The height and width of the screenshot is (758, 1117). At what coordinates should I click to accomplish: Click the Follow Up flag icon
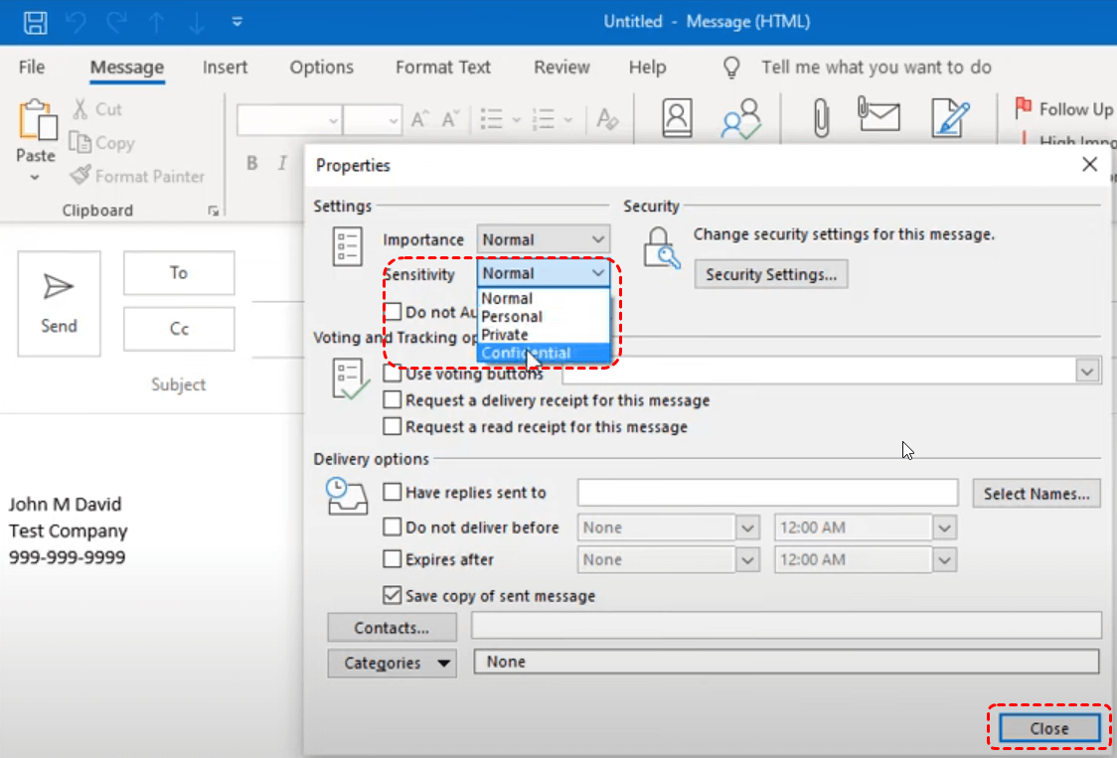click(x=1023, y=107)
